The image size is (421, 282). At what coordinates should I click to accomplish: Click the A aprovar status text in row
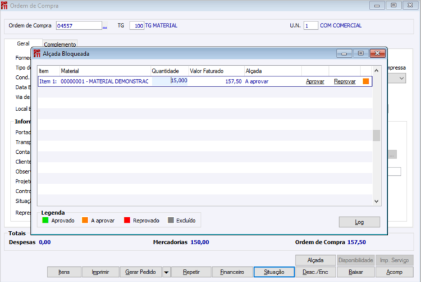(257, 81)
